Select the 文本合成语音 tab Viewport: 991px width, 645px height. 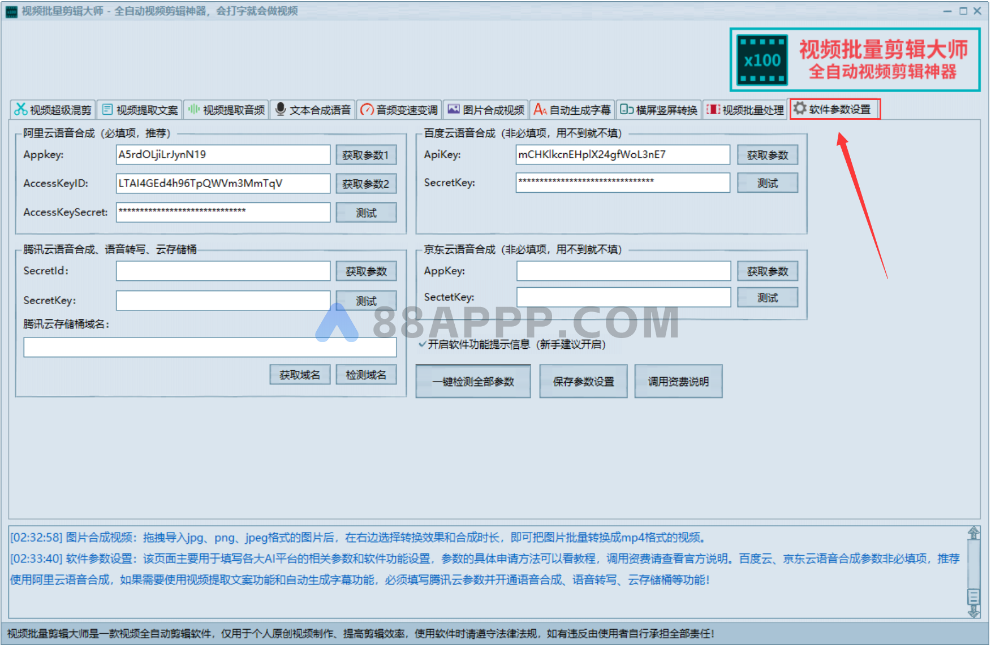[313, 110]
